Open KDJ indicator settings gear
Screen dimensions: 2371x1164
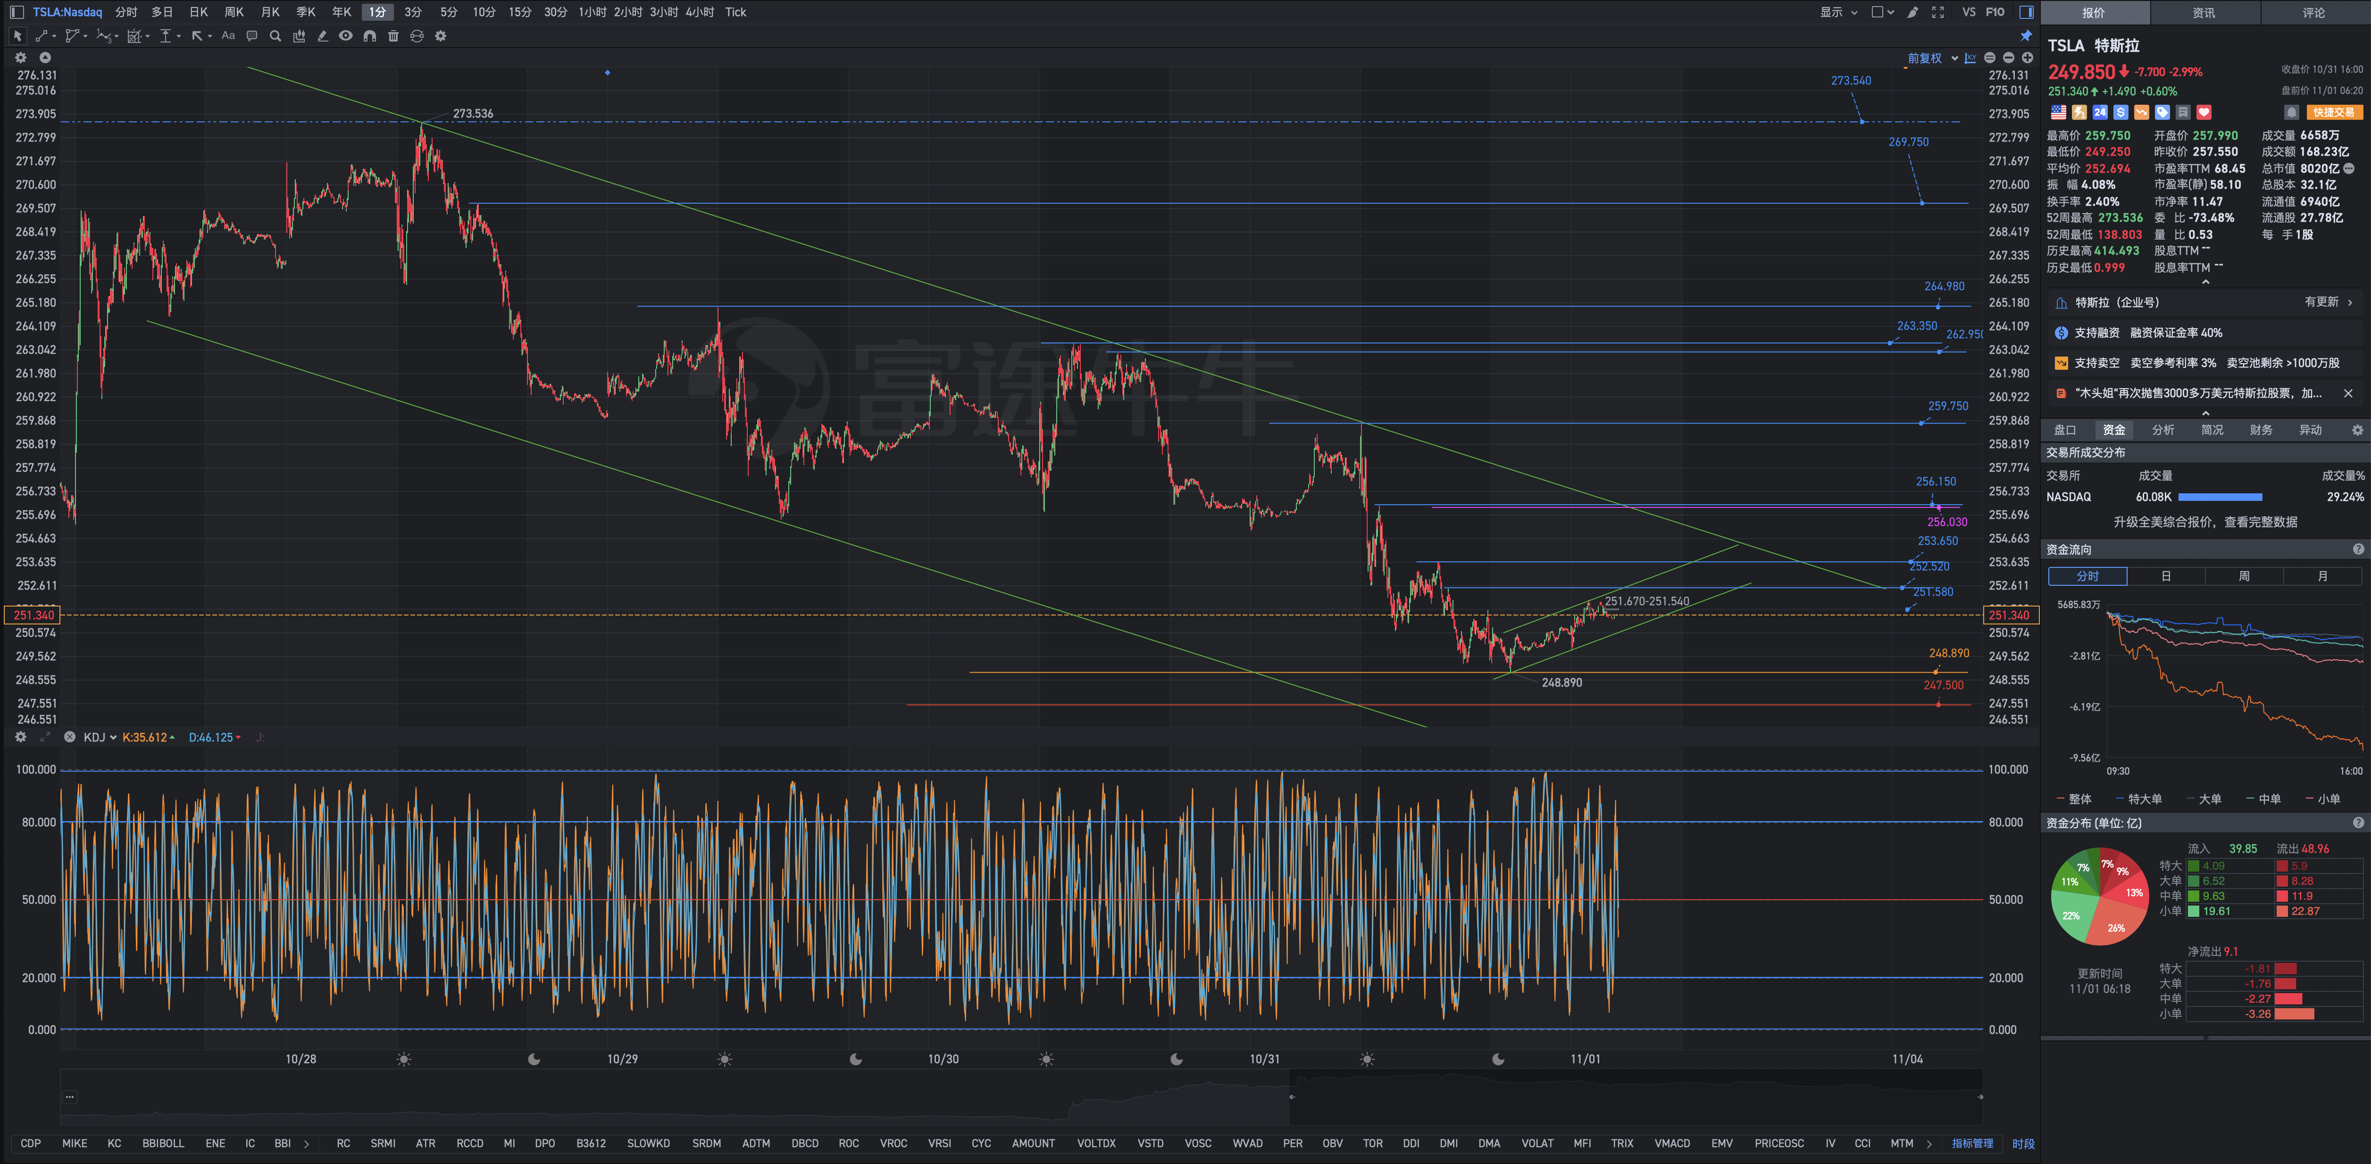click(20, 737)
